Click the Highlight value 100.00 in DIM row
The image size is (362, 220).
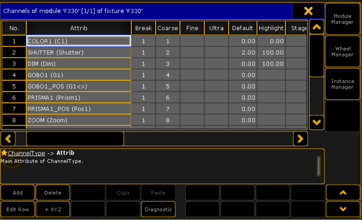click(x=271, y=64)
